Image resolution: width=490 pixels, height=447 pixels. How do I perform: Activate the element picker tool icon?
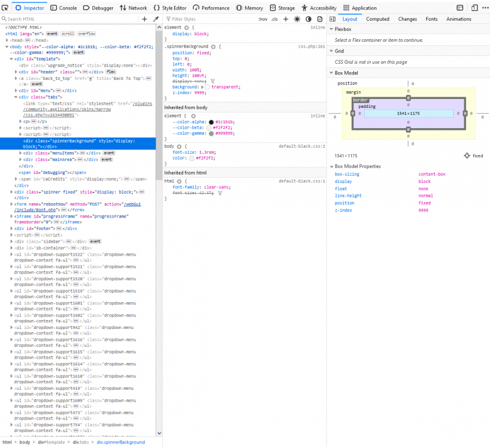pyautogui.click(x=5, y=8)
